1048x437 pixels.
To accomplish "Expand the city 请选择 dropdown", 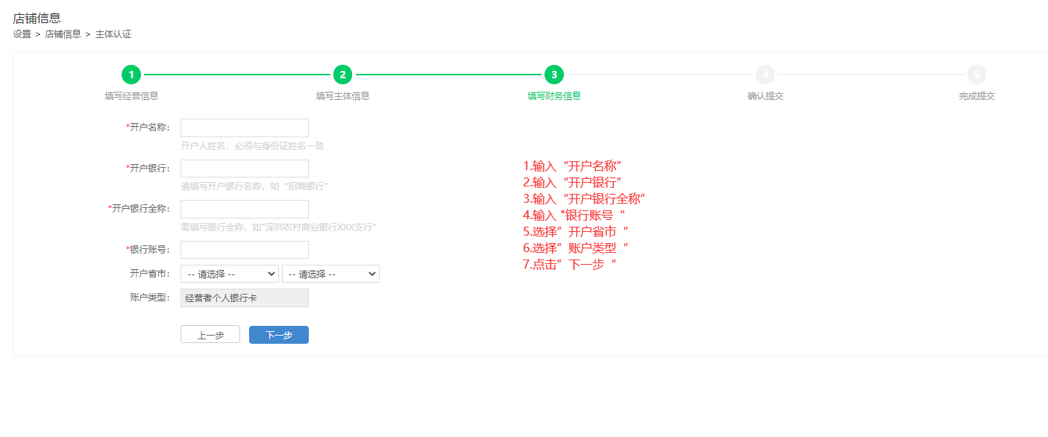I will coord(330,274).
